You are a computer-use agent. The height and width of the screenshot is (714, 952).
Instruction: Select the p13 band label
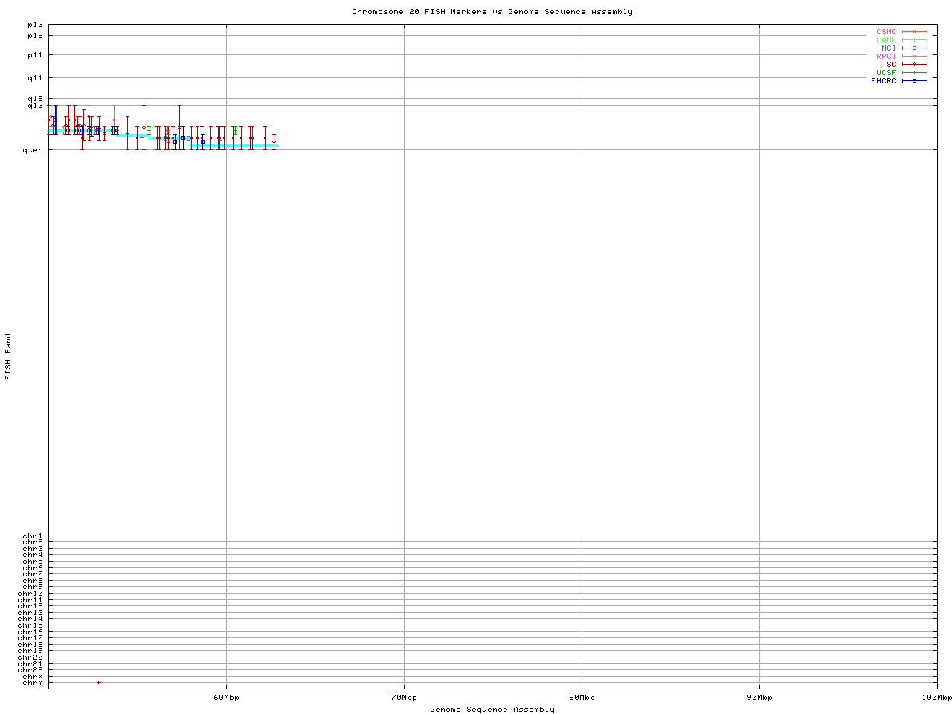coord(35,25)
